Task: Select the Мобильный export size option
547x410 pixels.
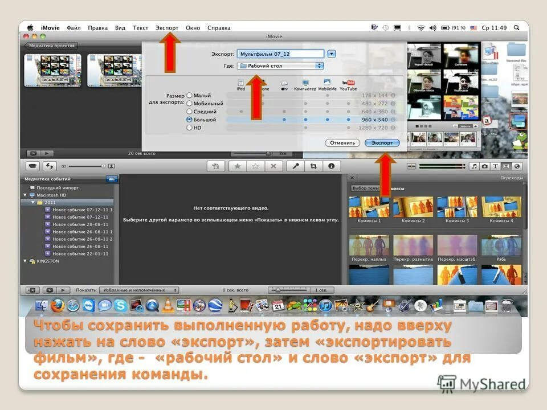Action: (190, 104)
